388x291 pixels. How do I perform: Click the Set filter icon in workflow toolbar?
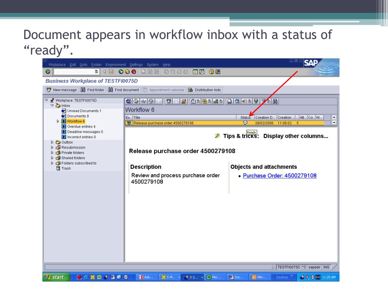[x=264, y=101]
